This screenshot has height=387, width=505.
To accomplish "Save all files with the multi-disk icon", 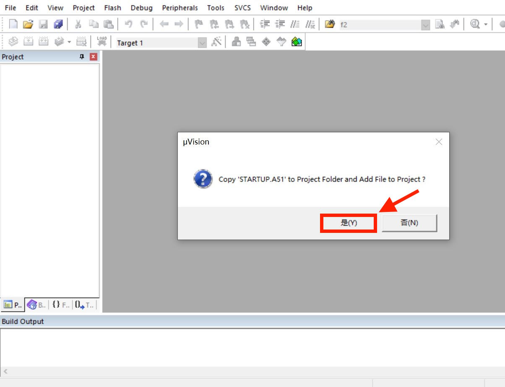I will [x=58, y=24].
